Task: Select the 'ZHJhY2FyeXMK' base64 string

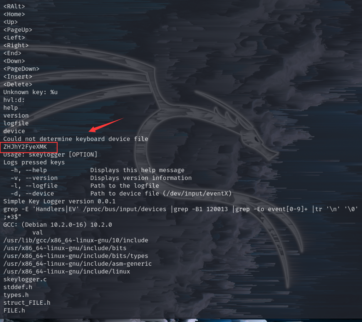Action: point(25,147)
